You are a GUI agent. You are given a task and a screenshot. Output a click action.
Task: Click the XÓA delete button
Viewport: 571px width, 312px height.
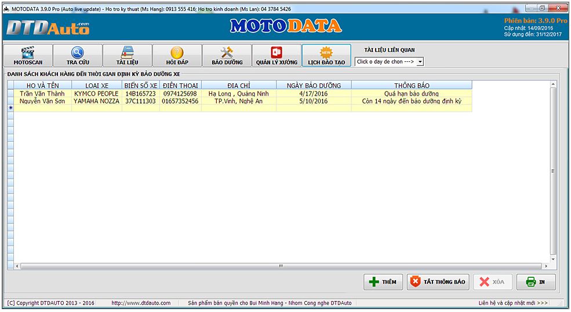(493, 282)
